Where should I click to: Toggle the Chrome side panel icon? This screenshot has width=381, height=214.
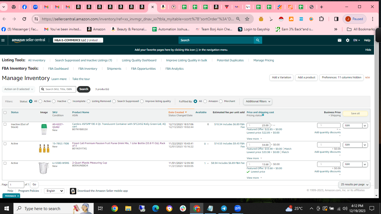coord(336,19)
